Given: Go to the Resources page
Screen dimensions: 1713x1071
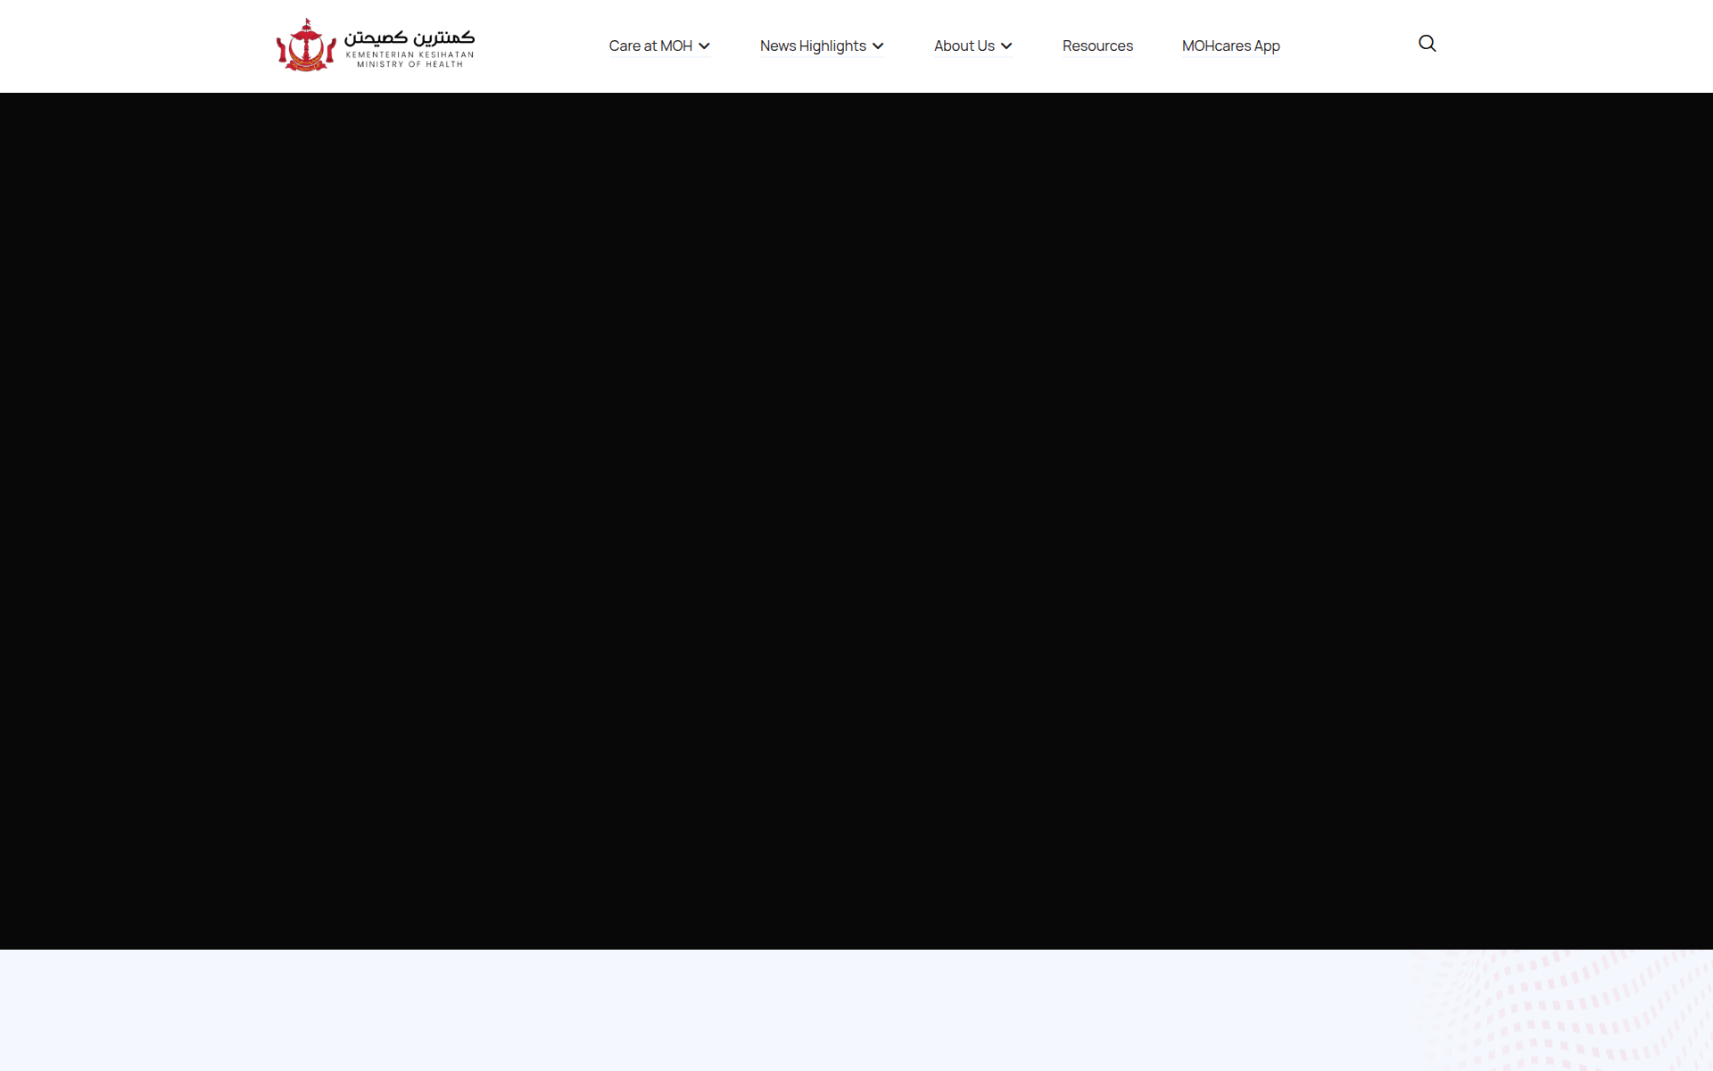Looking at the screenshot, I should [1097, 46].
